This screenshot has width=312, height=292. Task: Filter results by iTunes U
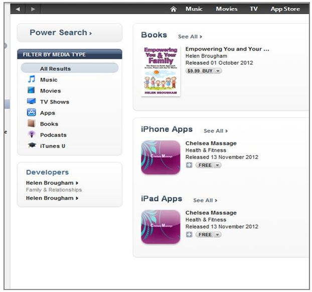(53, 146)
